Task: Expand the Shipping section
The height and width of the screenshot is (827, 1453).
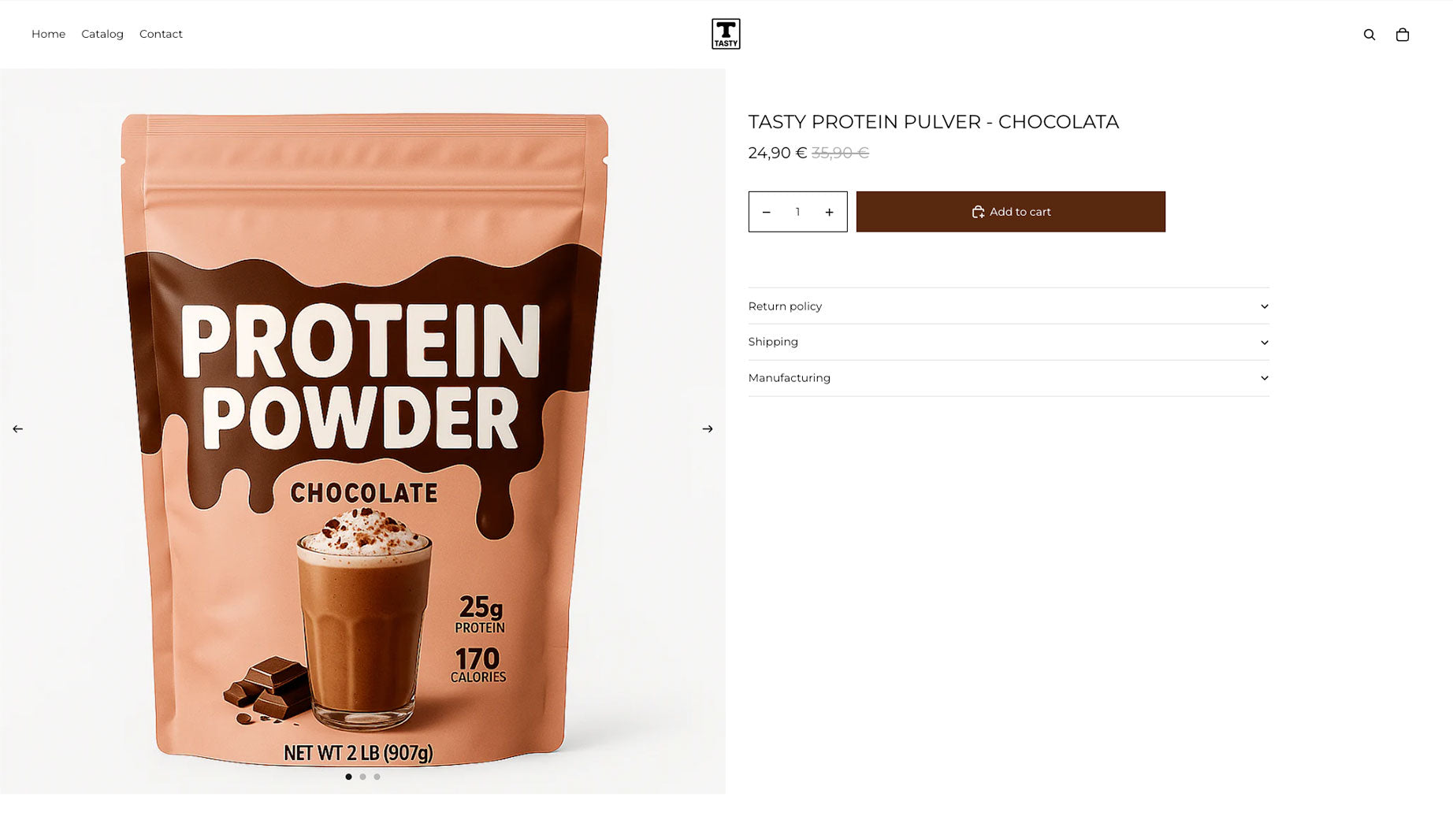Action: click(x=1009, y=342)
